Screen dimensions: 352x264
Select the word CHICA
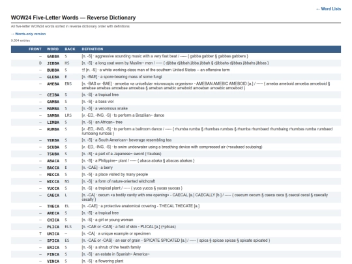53,220
